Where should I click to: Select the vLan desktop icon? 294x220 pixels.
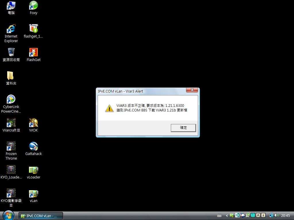coord(33,196)
